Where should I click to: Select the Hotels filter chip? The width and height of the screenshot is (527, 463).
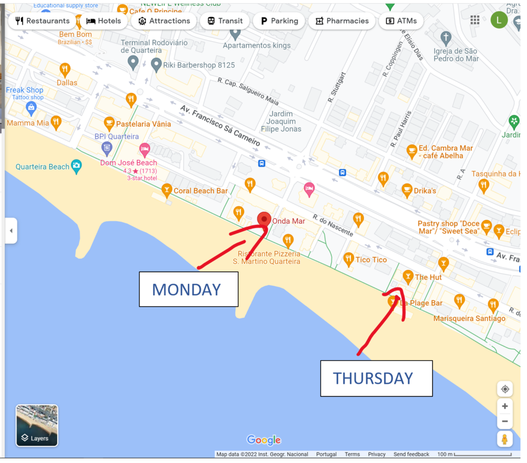click(103, 21)
